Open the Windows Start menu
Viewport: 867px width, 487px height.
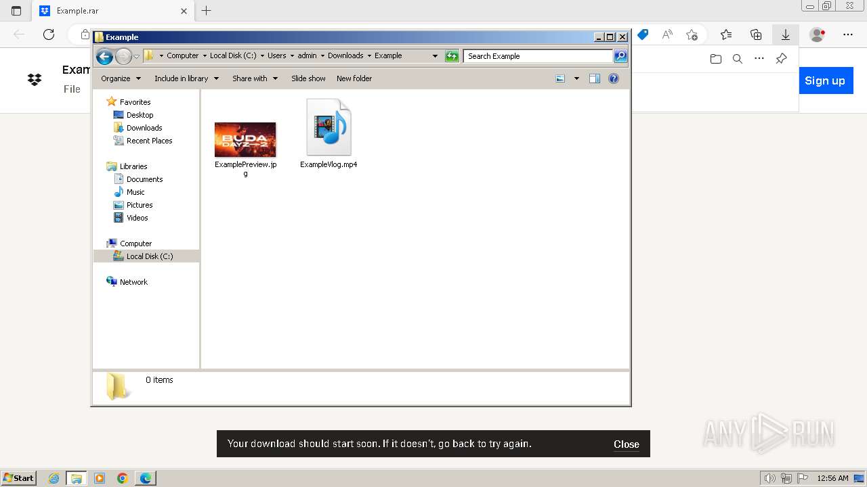click(x=19, y=478)
